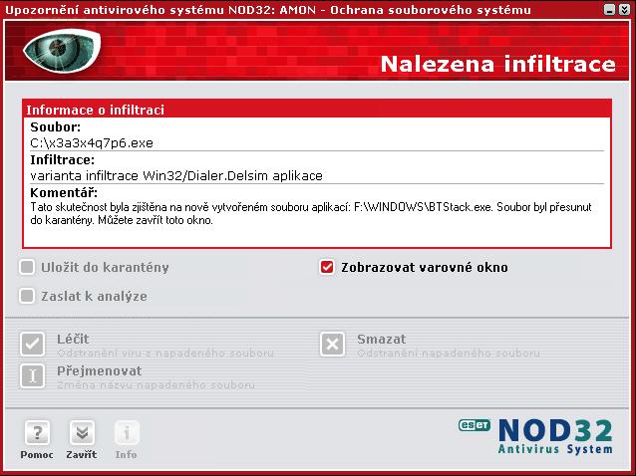Click the ESET NOD32 Antivirus logo
Screen dimensions: 636x476
[x=535, y=436]
